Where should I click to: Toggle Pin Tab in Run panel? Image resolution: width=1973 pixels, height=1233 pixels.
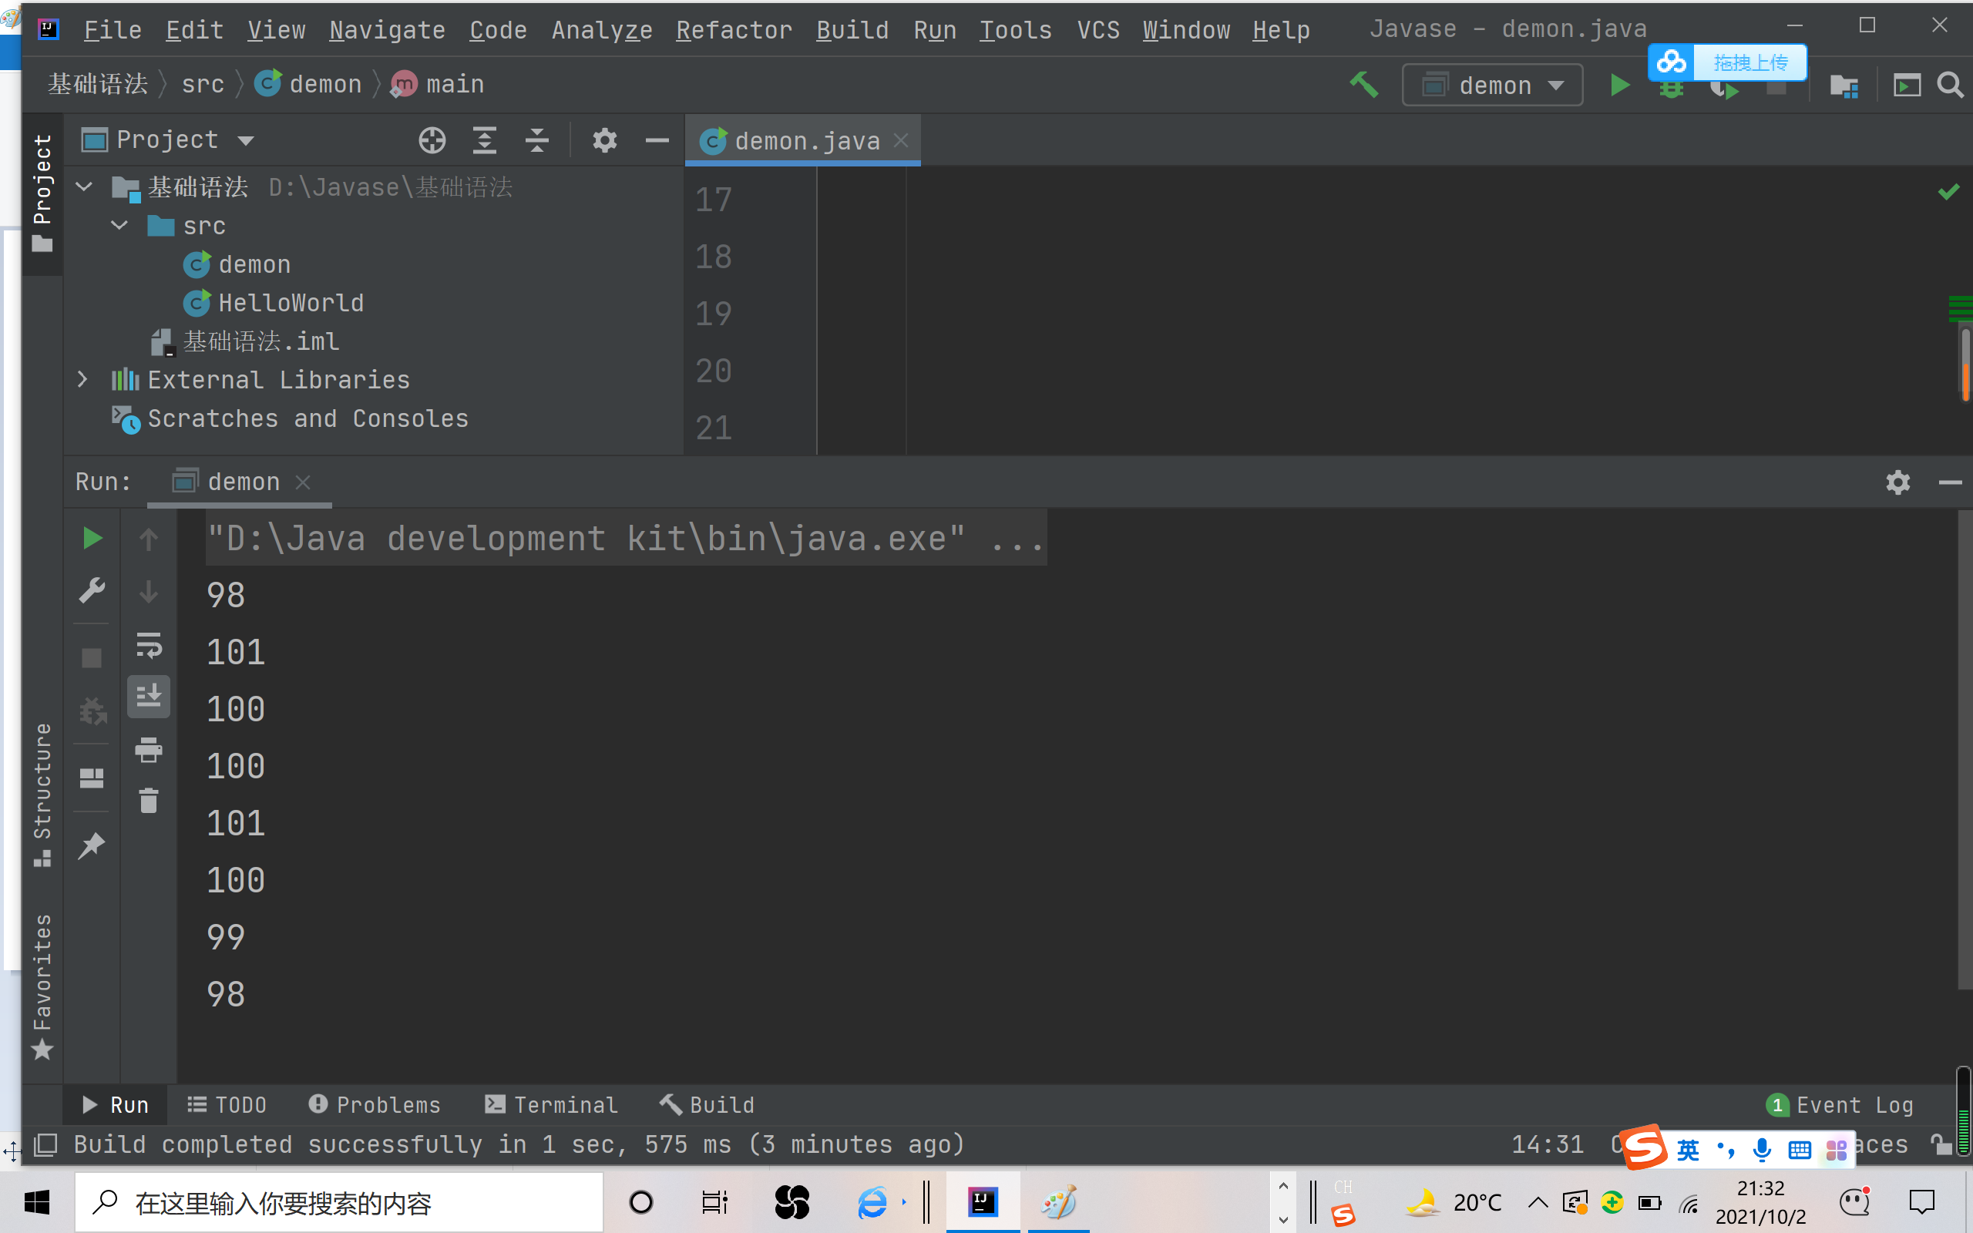91,845
